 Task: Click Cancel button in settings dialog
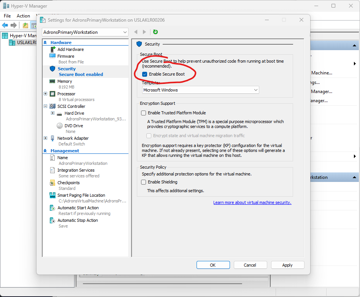(250, 265)
